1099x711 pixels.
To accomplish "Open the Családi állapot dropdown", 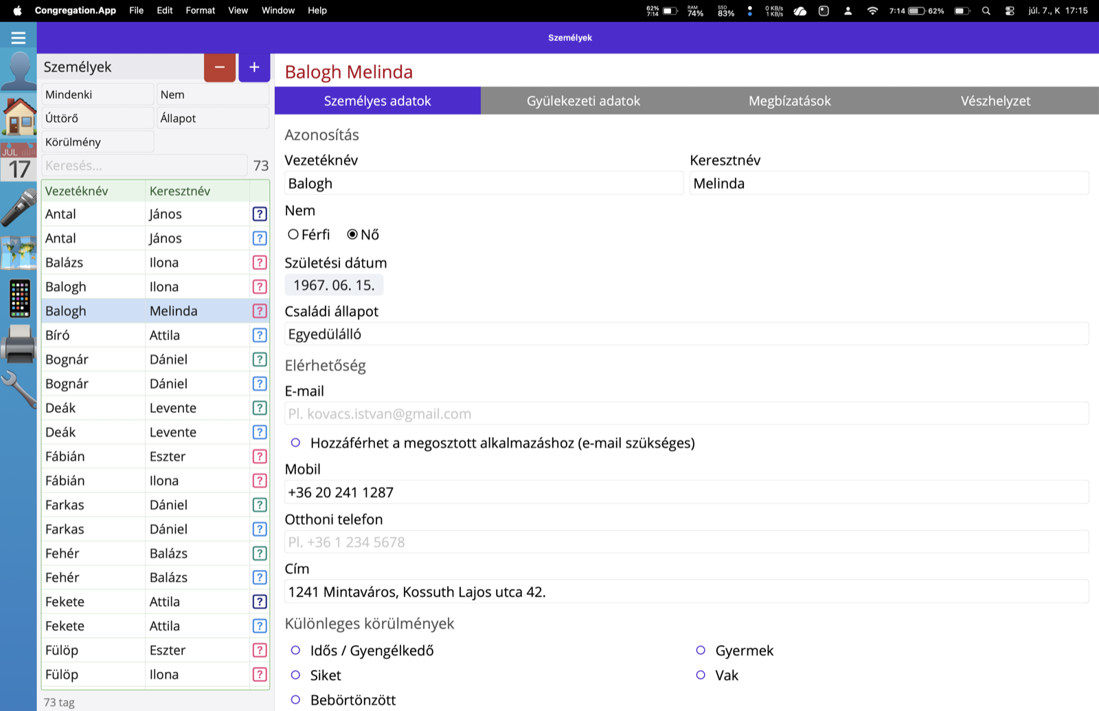I will coord(687,335).
